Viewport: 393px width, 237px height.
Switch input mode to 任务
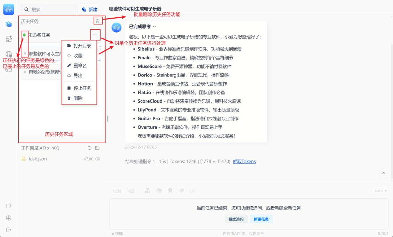(x=117, y=191)
